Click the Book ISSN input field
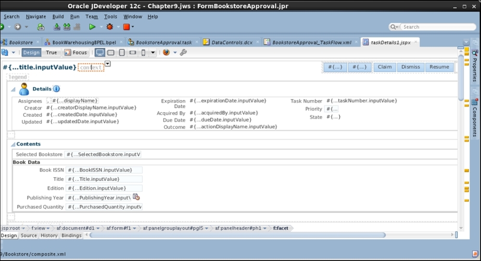481x261 pixels. 104,170
